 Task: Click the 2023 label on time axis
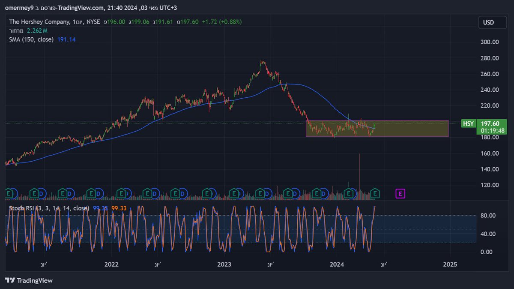[224, 265]
